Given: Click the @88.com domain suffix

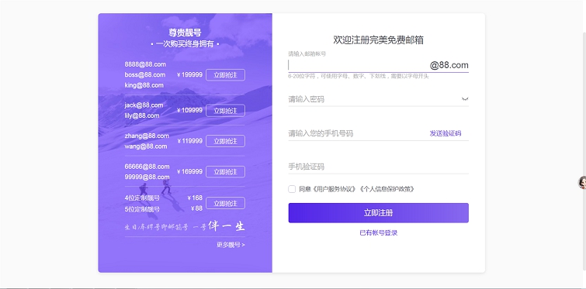Looking at the screenshot, I should [449, 65].
